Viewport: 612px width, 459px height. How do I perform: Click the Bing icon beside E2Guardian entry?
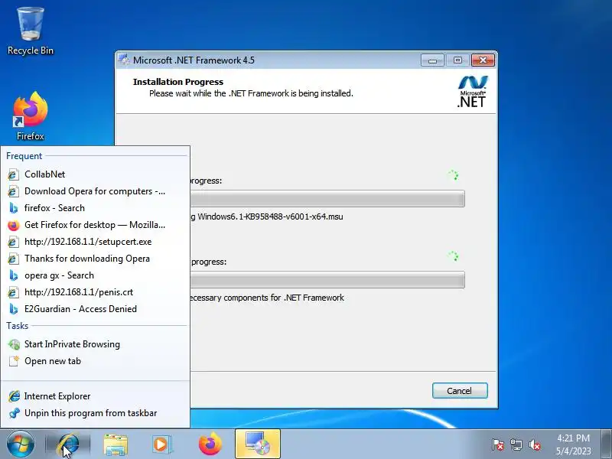(x=13, y=309)
